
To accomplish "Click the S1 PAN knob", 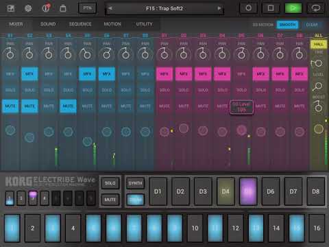I will click(x=10, y=54).
